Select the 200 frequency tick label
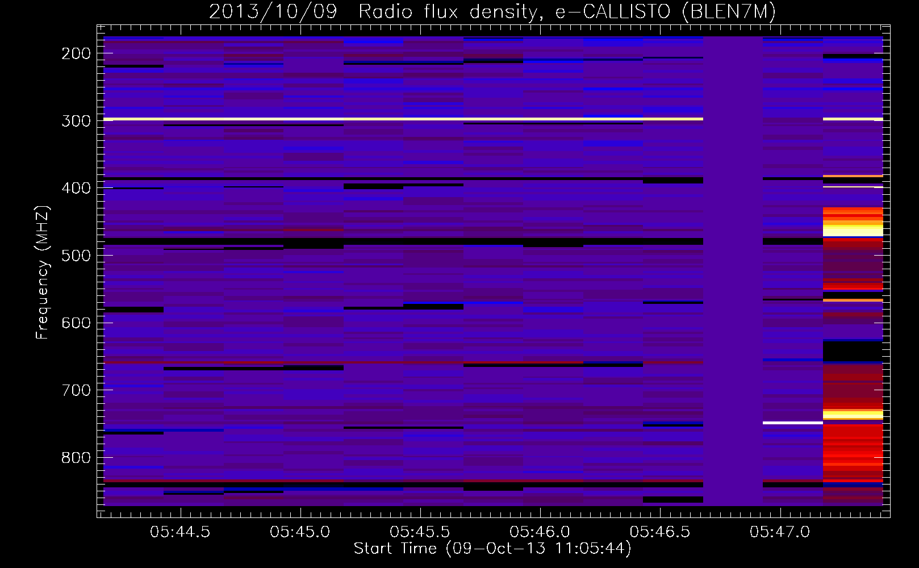919x568 pixels. pyautogui.click(x=76, y=53)
